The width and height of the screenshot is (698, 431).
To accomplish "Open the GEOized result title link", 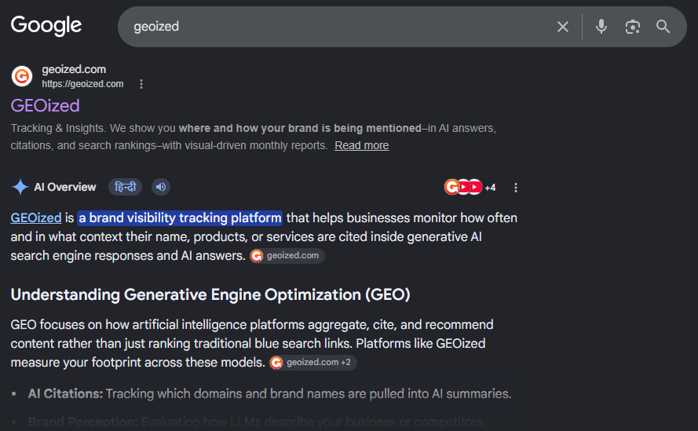I will click(x=45, y=105).
